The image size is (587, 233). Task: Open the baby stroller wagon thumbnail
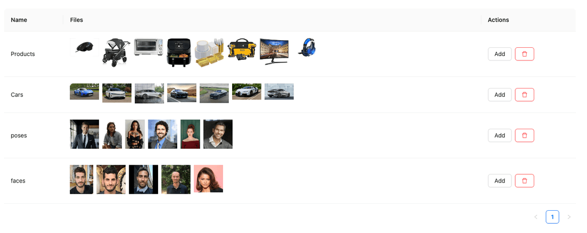(116, 52)
